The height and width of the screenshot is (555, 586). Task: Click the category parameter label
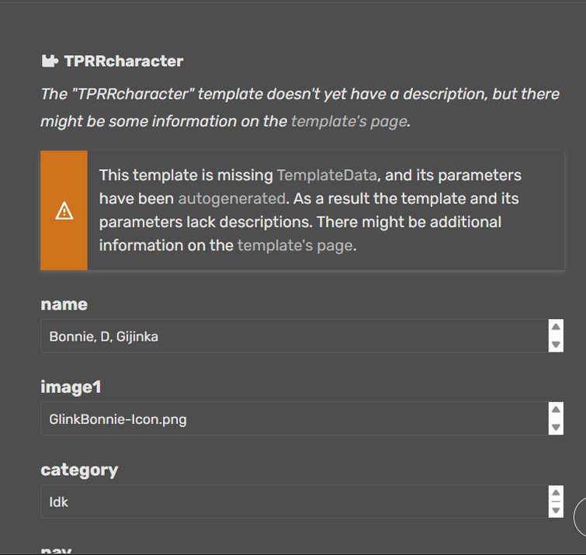(x=79, y=470)
